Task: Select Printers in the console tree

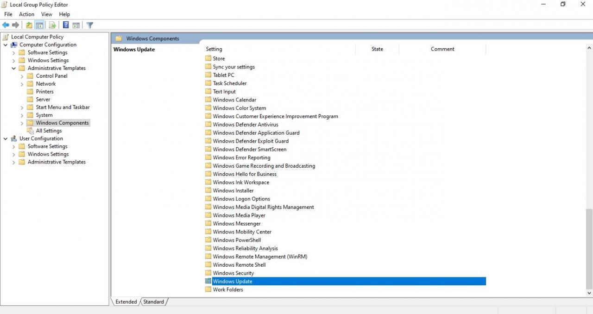Action: pyautogui.click(x=44, y=92)
